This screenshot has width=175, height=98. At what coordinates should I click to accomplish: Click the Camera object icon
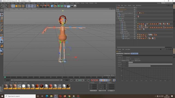coord(72,6)
